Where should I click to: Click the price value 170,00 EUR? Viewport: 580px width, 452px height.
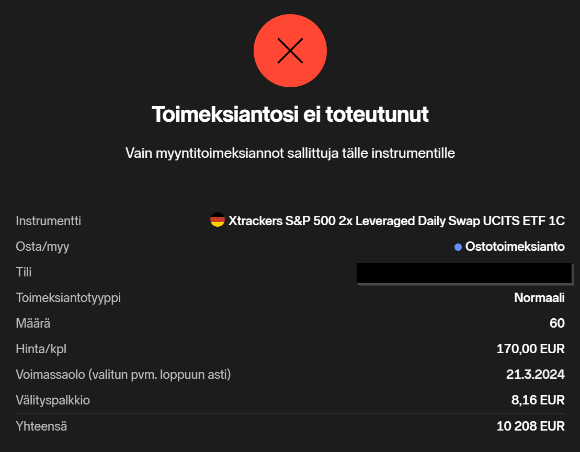point(530,349)
